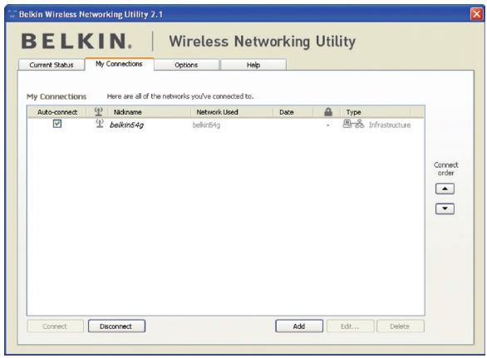
Task: Select the My Connections tab
Action: 120,64
